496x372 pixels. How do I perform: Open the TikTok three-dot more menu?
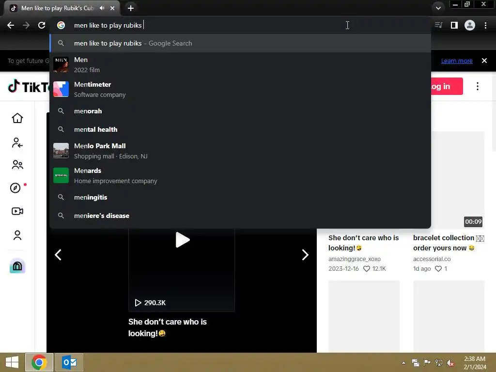point(477,86)
